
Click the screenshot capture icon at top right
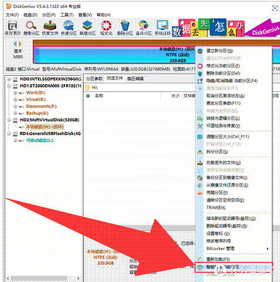pyautogui.click(x=275, y=8)
